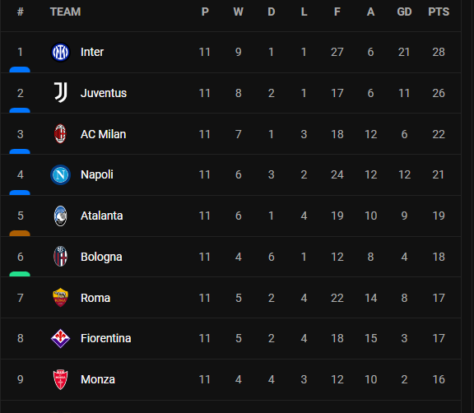Select the Napoli team name
The image size is (474, 413).
97,174
